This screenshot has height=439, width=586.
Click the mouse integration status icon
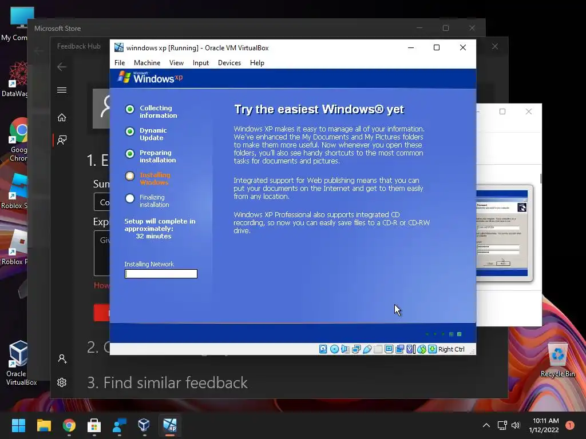(422, 349)
